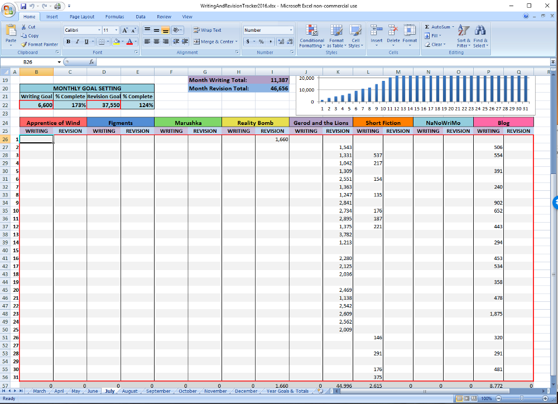Click the AutoSum sigma icon
This screenshot has width=558, height=404.
click(427, 27)
